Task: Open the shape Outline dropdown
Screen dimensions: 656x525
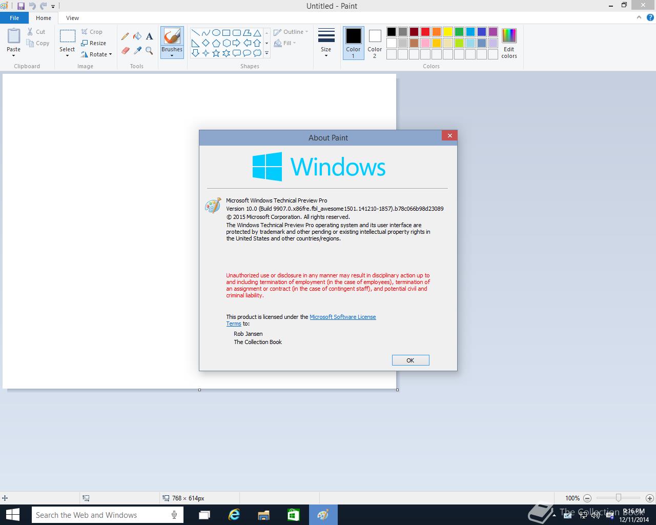Action: pyautogui.click(x=291, y=32)
